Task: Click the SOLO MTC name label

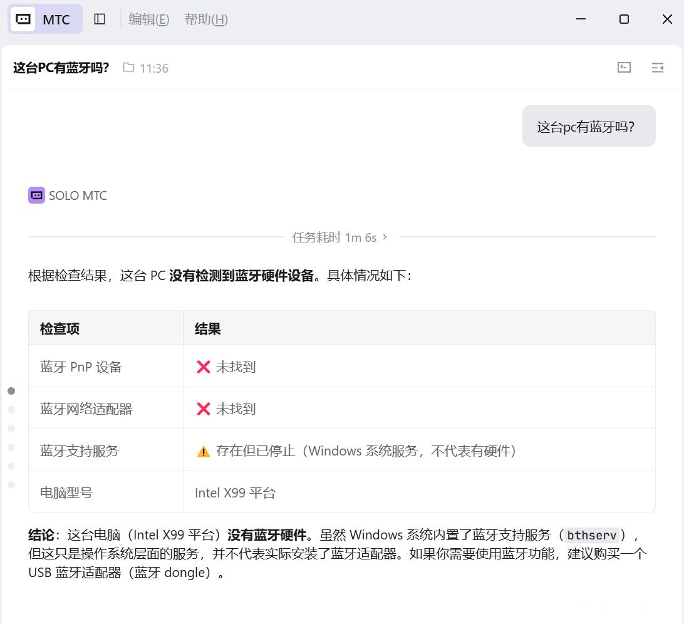Action: coord(78,195)
